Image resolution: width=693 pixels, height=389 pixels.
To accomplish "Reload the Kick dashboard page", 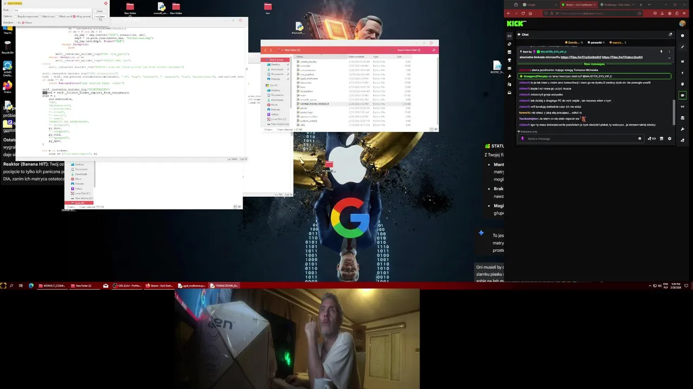I will 523,14.
